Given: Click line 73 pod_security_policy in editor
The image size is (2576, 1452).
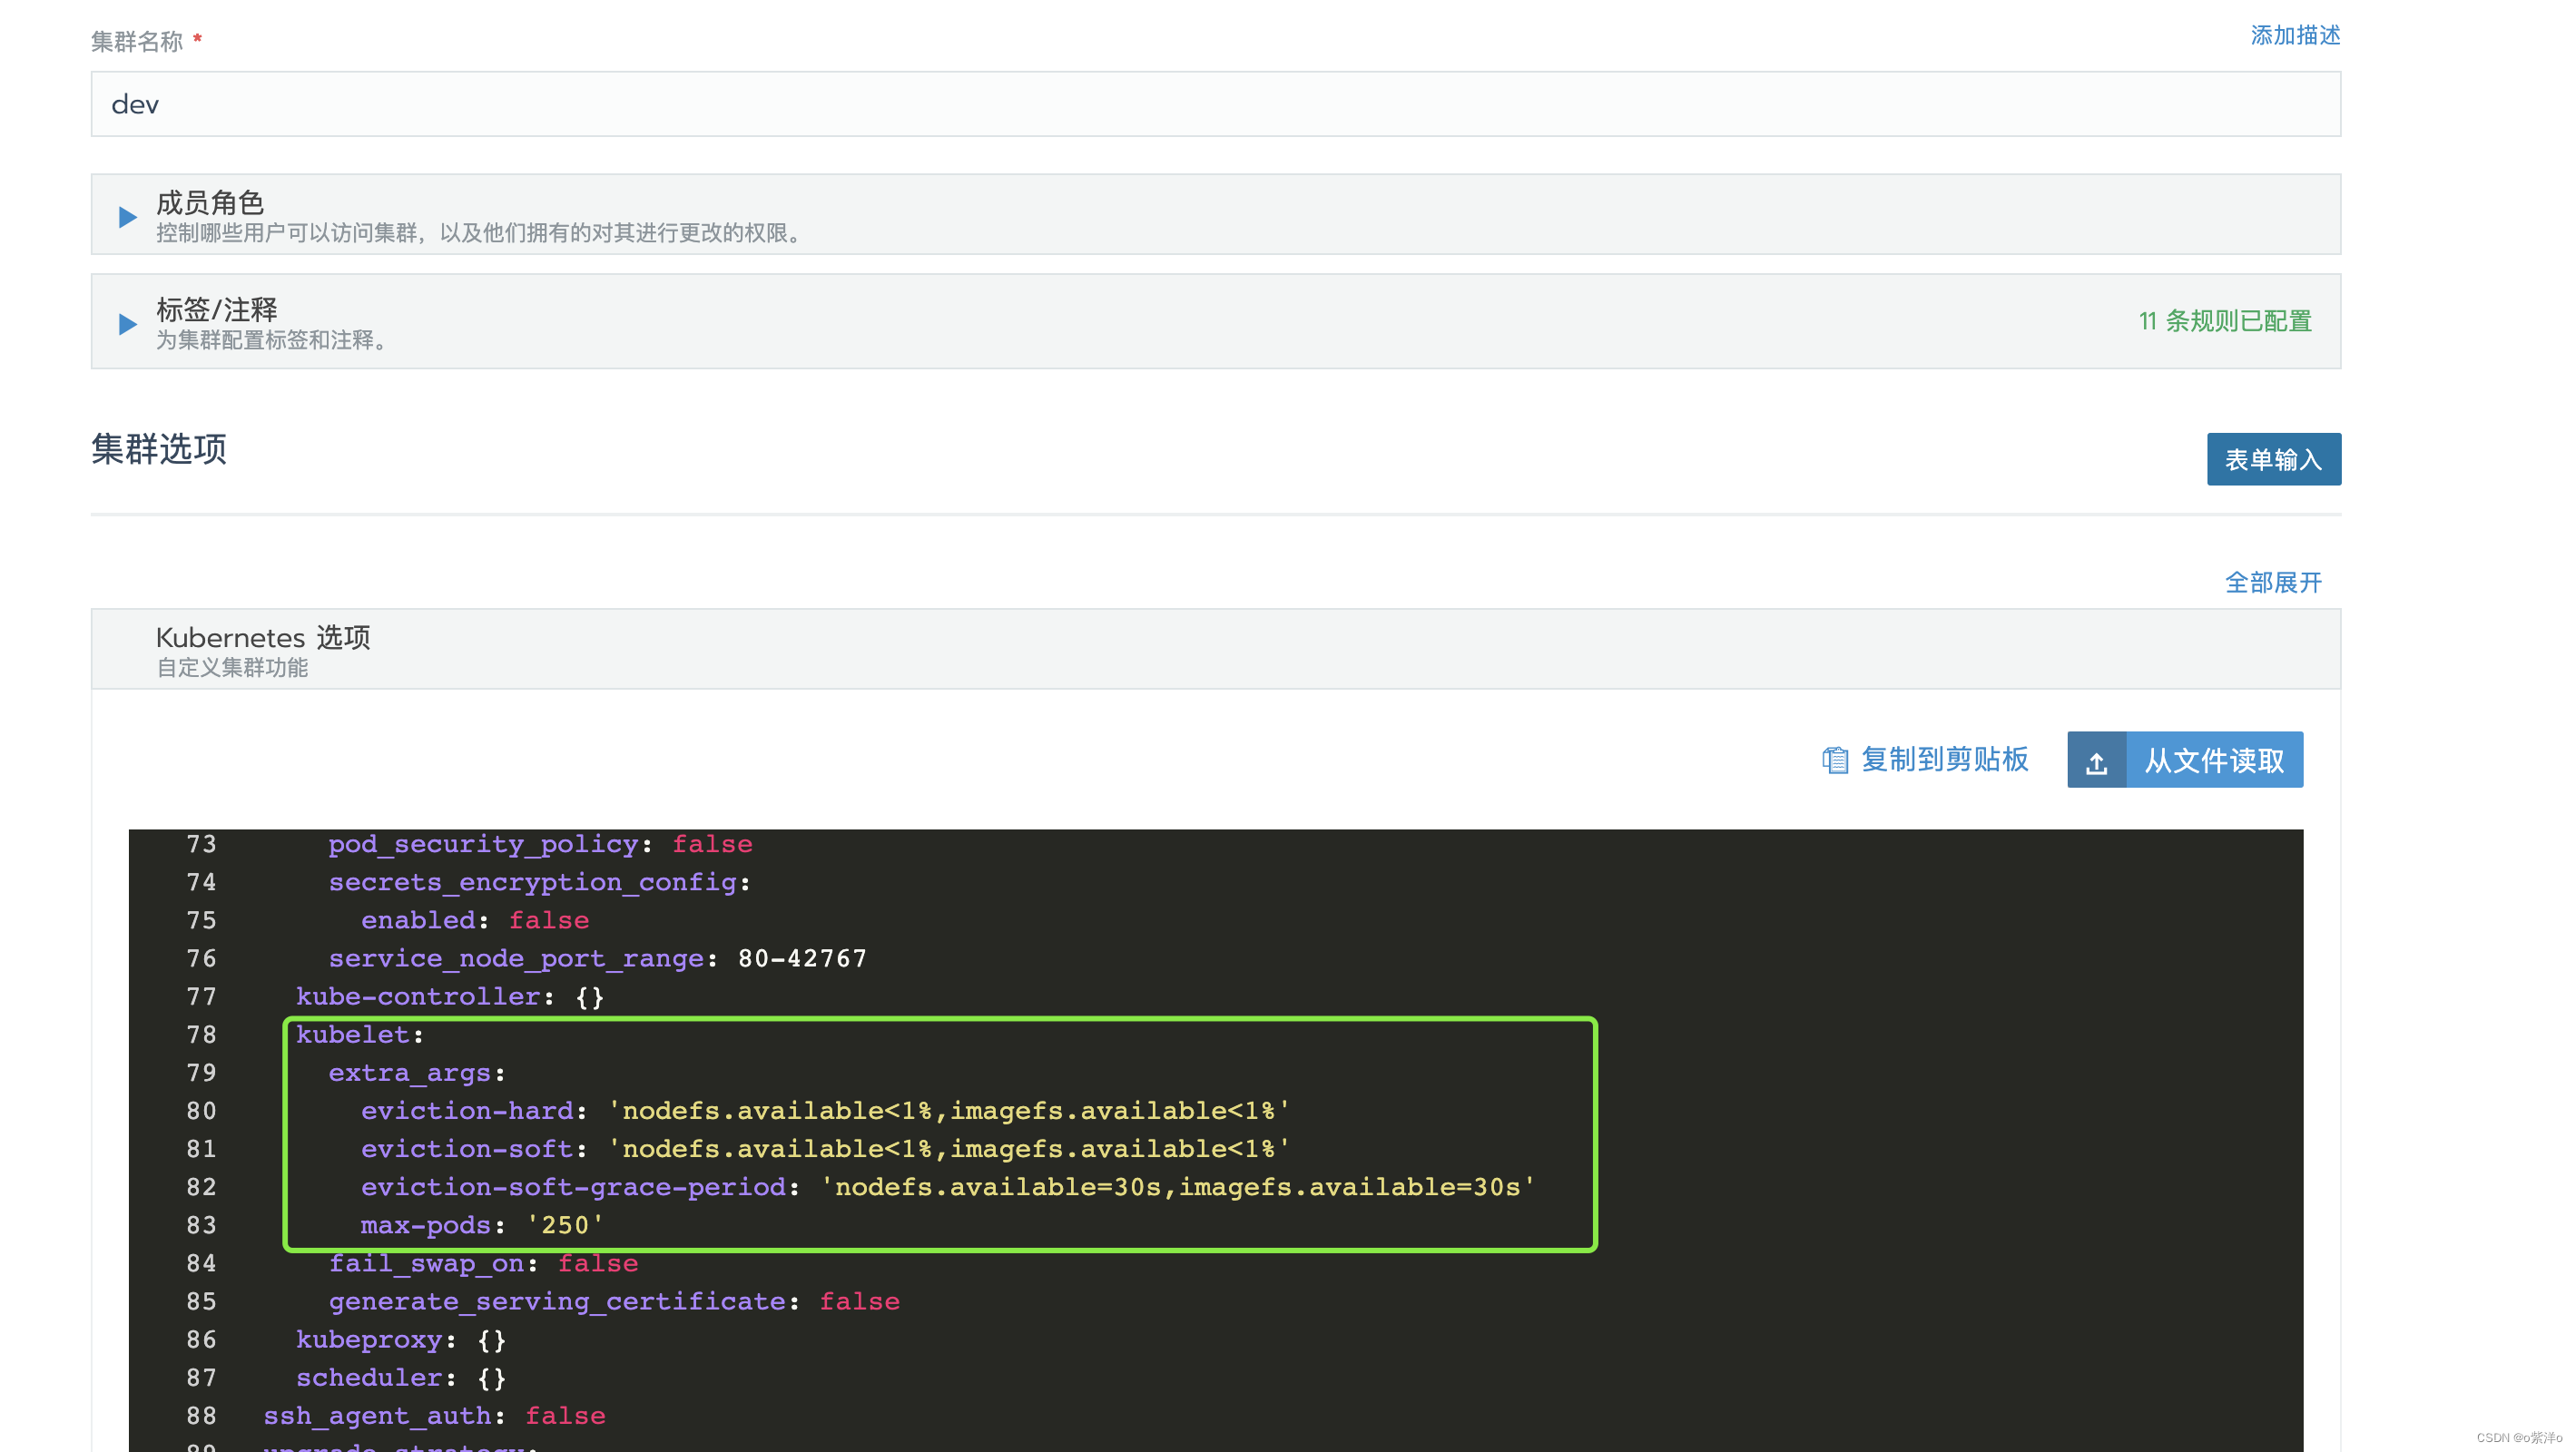Looking at the screenshot, I should (x=540, y=844).
